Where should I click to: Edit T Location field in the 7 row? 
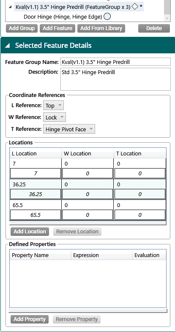pyautogui.click(x=139, y=174)
